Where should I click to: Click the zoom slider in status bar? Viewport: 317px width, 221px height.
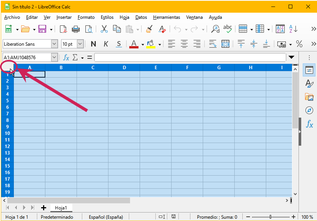click(271, 217)
